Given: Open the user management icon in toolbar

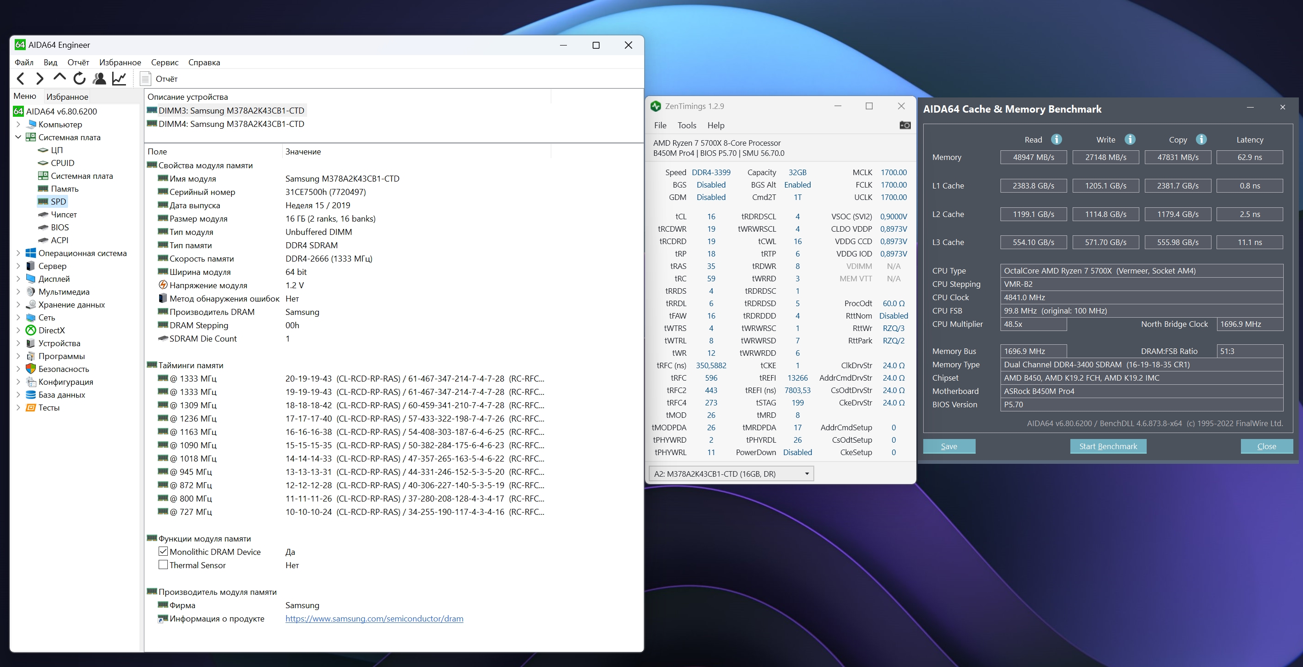Looking at the screenshot, I should click(x=99, y=79).
